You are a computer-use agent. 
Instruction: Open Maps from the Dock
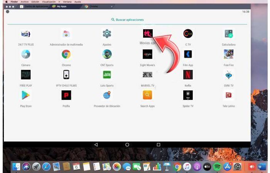pyautogui.click(x=106, y=166)
